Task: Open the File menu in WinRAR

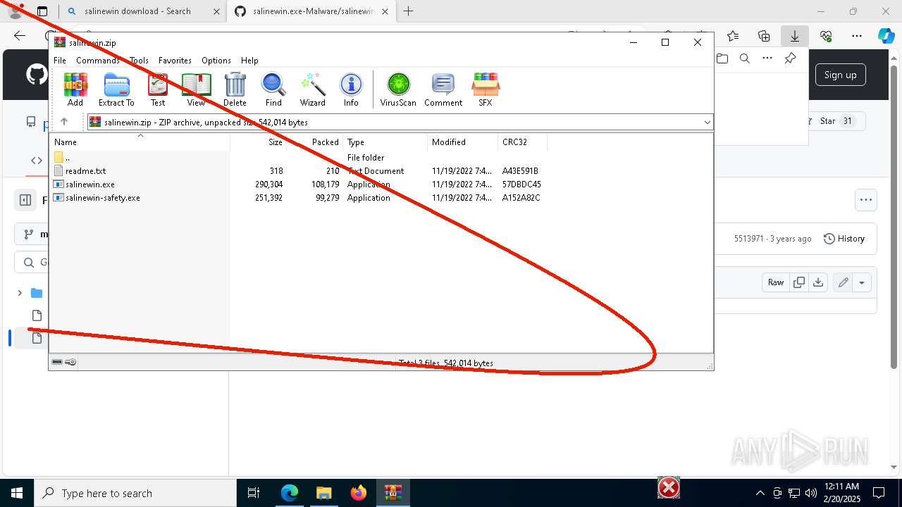Action: tap(60, 61)
